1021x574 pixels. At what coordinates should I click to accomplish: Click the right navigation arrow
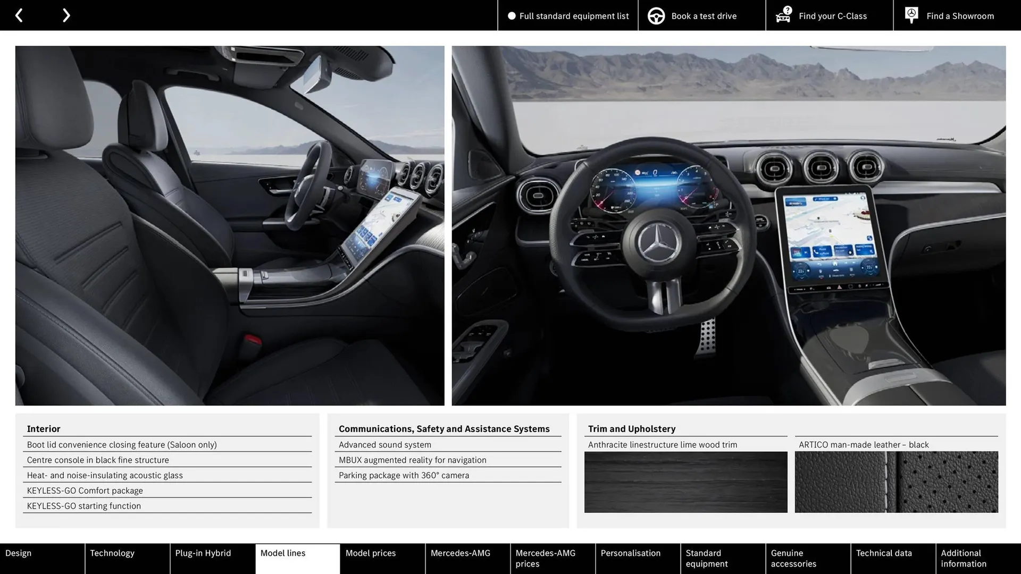(x=66, y=15)
